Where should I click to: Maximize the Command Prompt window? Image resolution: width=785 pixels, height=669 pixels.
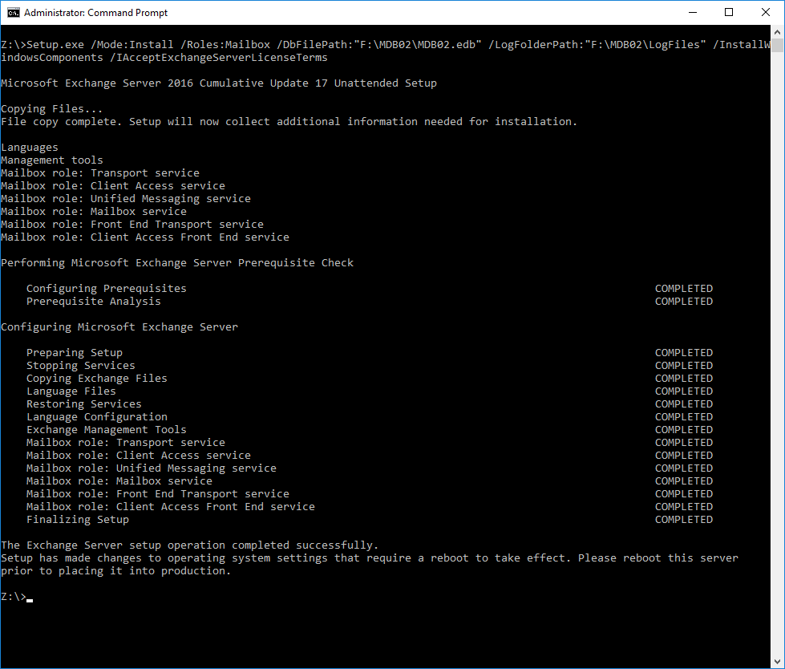[x=729, y=13]
